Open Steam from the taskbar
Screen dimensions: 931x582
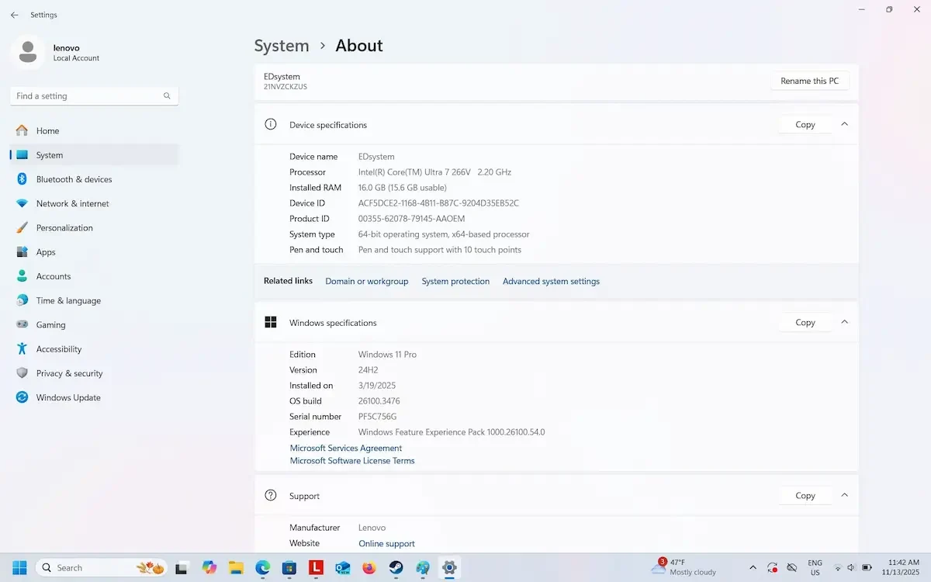(396, 568)
